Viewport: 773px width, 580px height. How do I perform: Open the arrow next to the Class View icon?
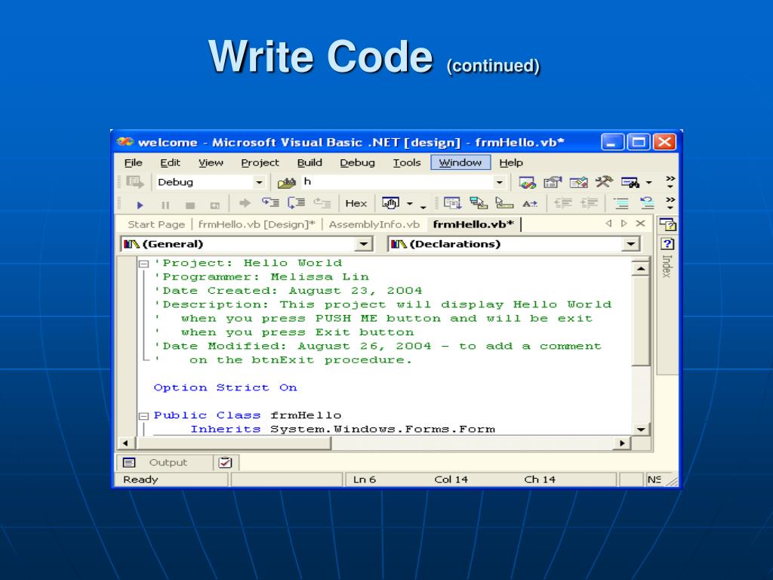pos(648,183)
